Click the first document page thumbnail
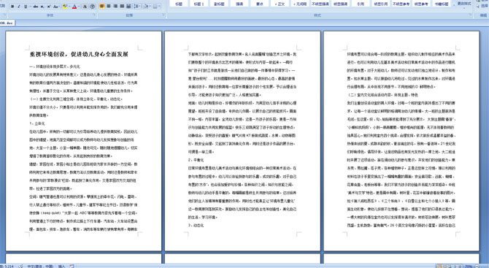 [84, 141]
